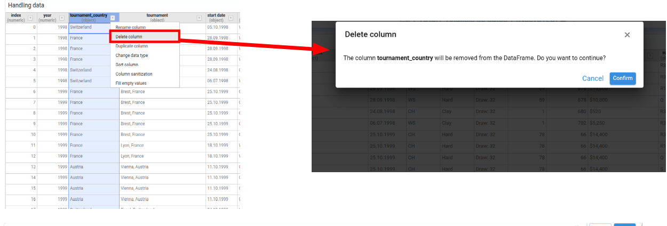Open the index column dropdown arrow
This screenshot has width=667, height=226.
(30, 18)
